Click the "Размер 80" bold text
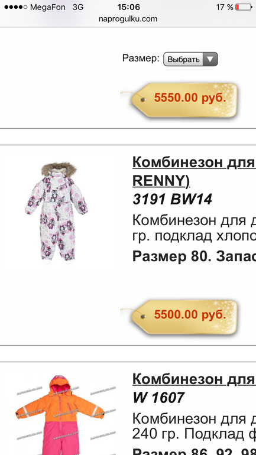 point(172,256)
